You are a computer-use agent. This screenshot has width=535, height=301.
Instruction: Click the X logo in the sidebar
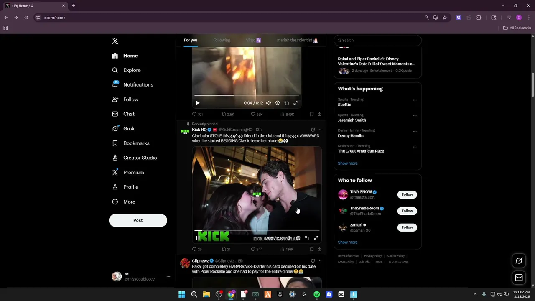pos(115,41)
